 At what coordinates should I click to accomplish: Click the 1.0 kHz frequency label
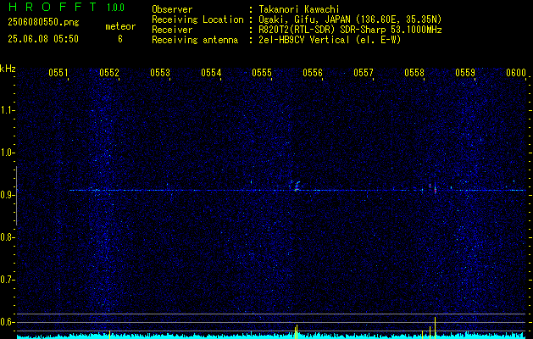click(x=7, y=153)
